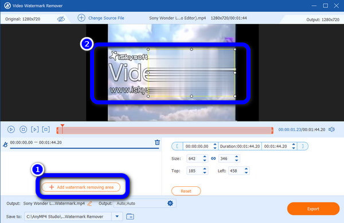344x223 pixels.
Task: Reset the watermark area settings
Action: tap(186, 191)
